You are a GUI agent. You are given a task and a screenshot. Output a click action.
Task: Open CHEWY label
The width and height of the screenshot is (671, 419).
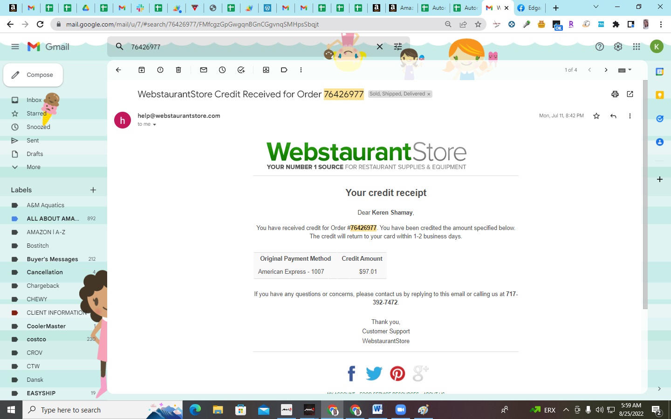click(x=37, y=299)
